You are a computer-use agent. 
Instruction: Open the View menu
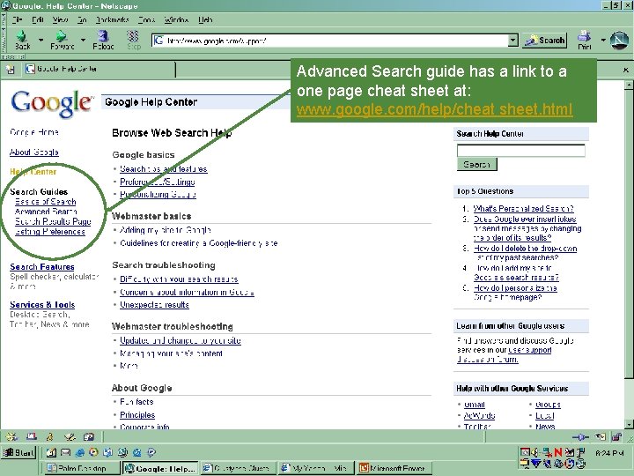(x=60, y=19)
